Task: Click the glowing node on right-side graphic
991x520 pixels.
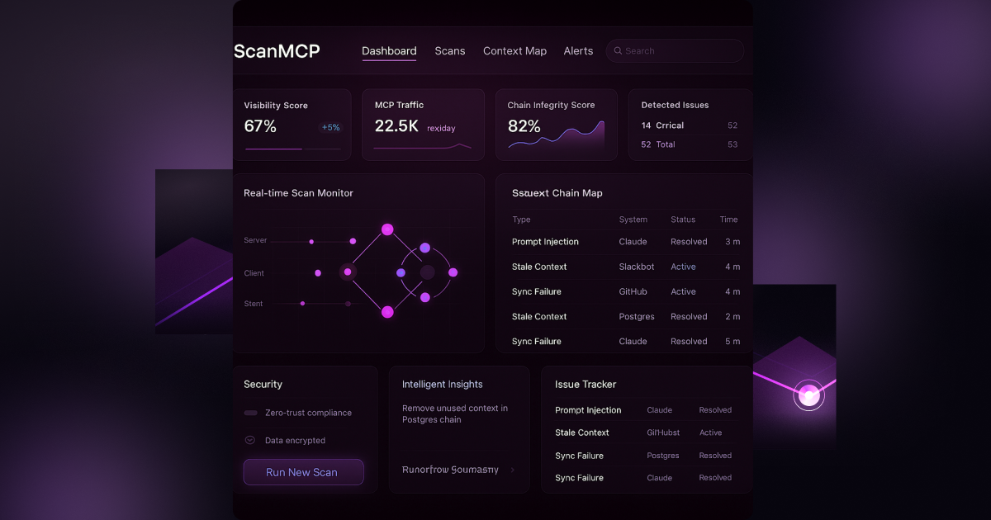Action: 808,395
